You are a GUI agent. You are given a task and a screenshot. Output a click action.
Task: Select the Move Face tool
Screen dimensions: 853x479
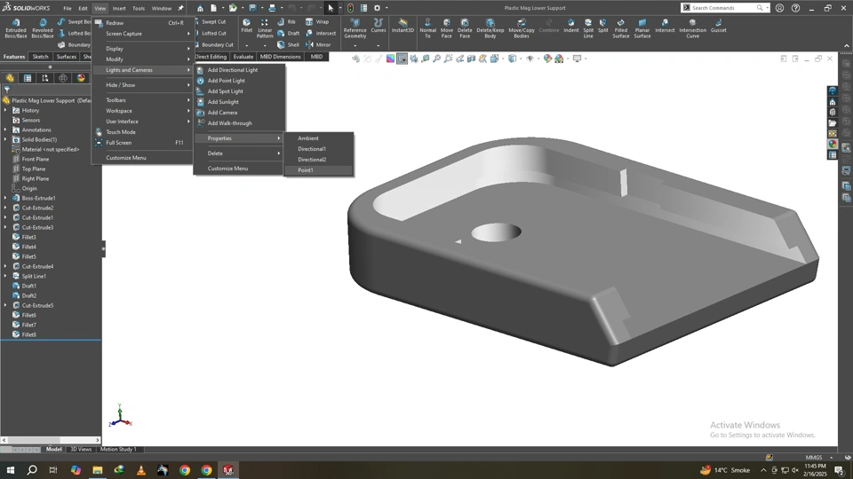pos(446,27)
